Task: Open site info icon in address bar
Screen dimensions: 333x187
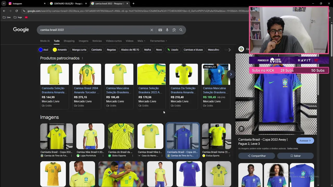Action: [24, 11]
